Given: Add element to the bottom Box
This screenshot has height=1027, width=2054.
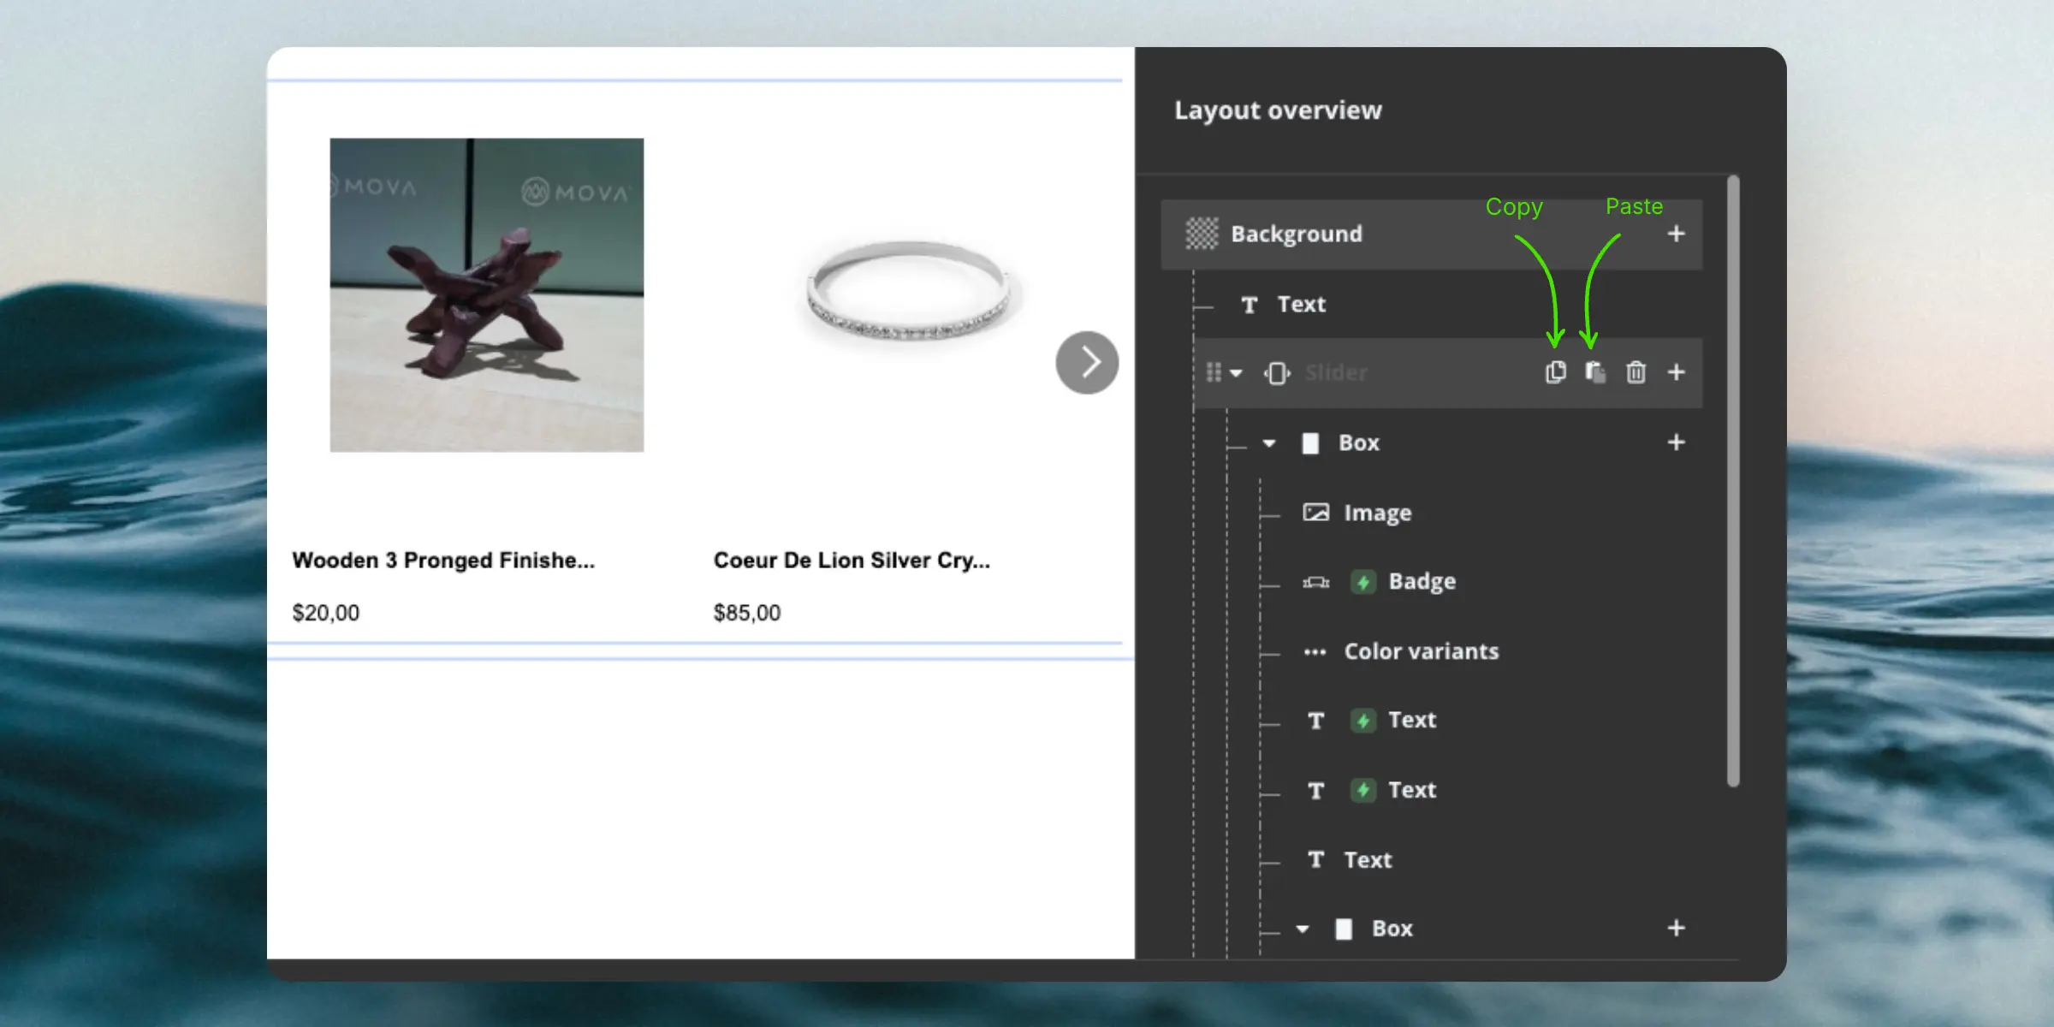Looking at the screenshot, I should (1677, 928).
